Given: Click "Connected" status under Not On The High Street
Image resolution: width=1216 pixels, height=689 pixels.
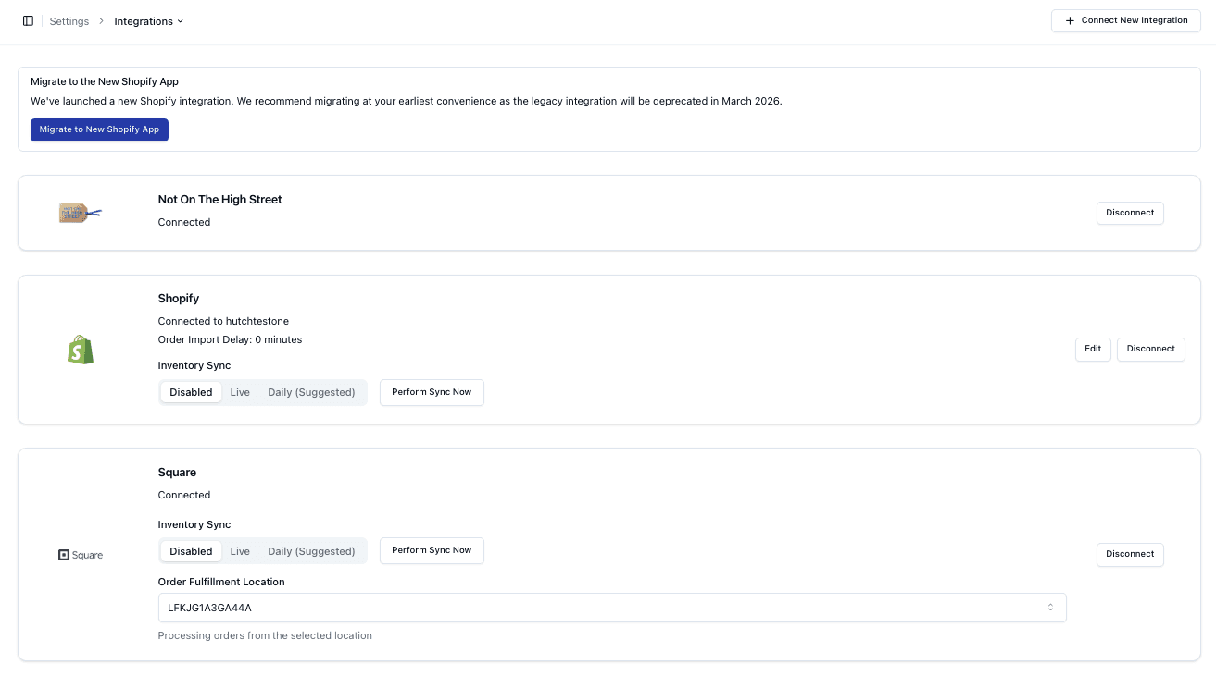Looking at the screenshot, I should 184,222.
